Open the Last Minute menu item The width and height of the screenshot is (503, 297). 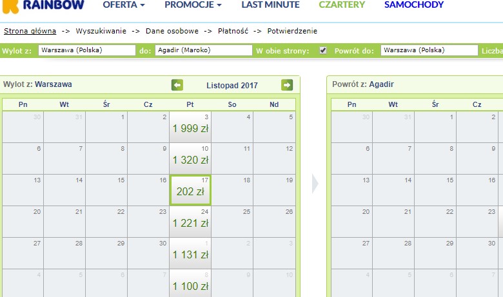point(270,5)
